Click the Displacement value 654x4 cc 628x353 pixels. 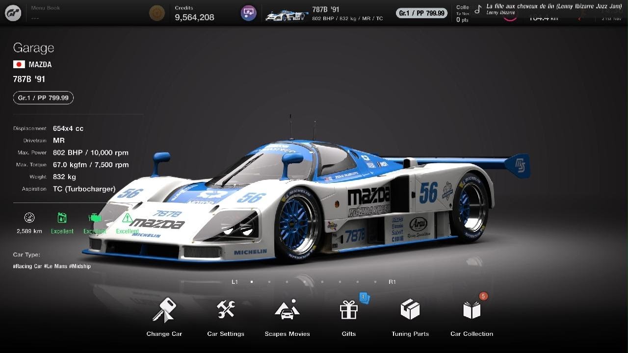[68, 128]
